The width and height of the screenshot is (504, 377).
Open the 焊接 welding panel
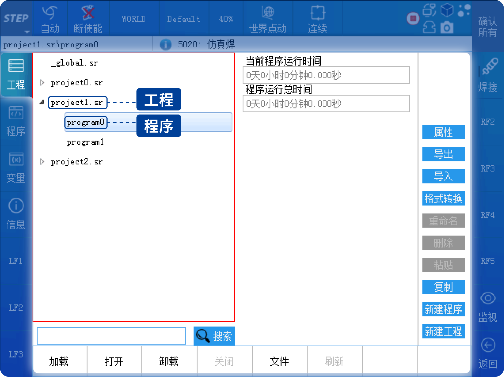click(x=488, y=76)
